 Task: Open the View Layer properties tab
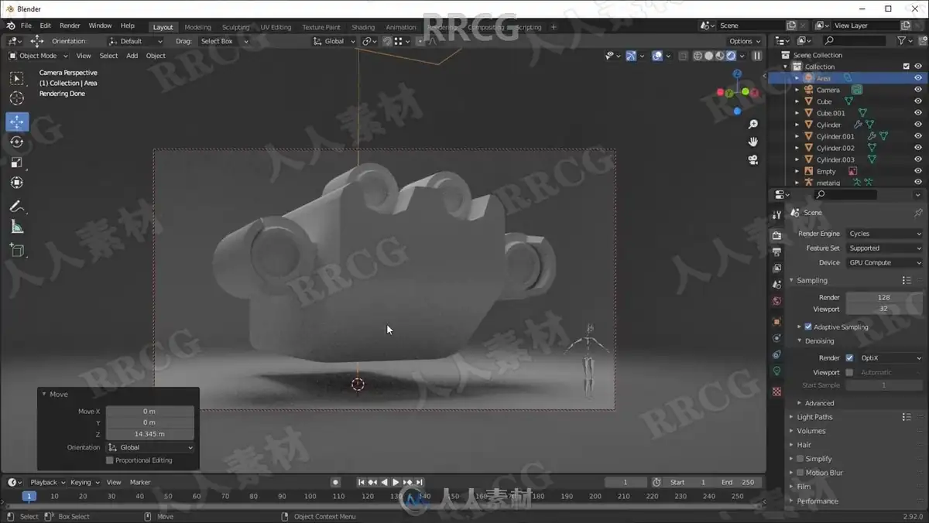coord(776,268)
